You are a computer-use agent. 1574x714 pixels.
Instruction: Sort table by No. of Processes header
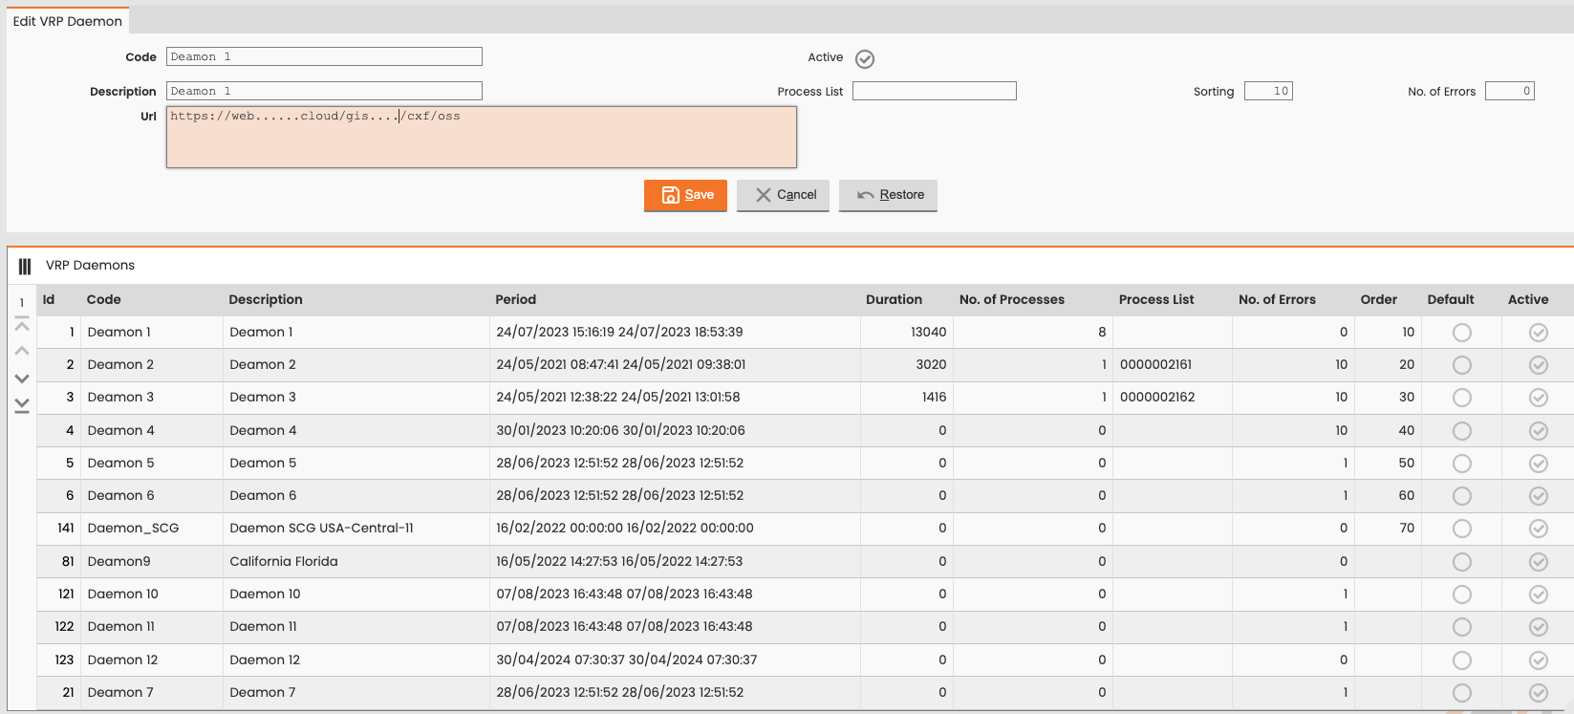(1012, 299)
